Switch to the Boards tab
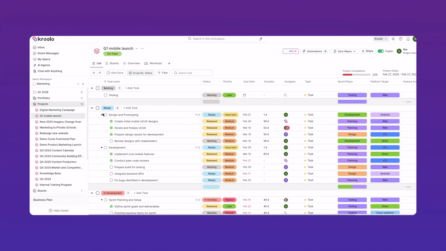 pos(112,63)
